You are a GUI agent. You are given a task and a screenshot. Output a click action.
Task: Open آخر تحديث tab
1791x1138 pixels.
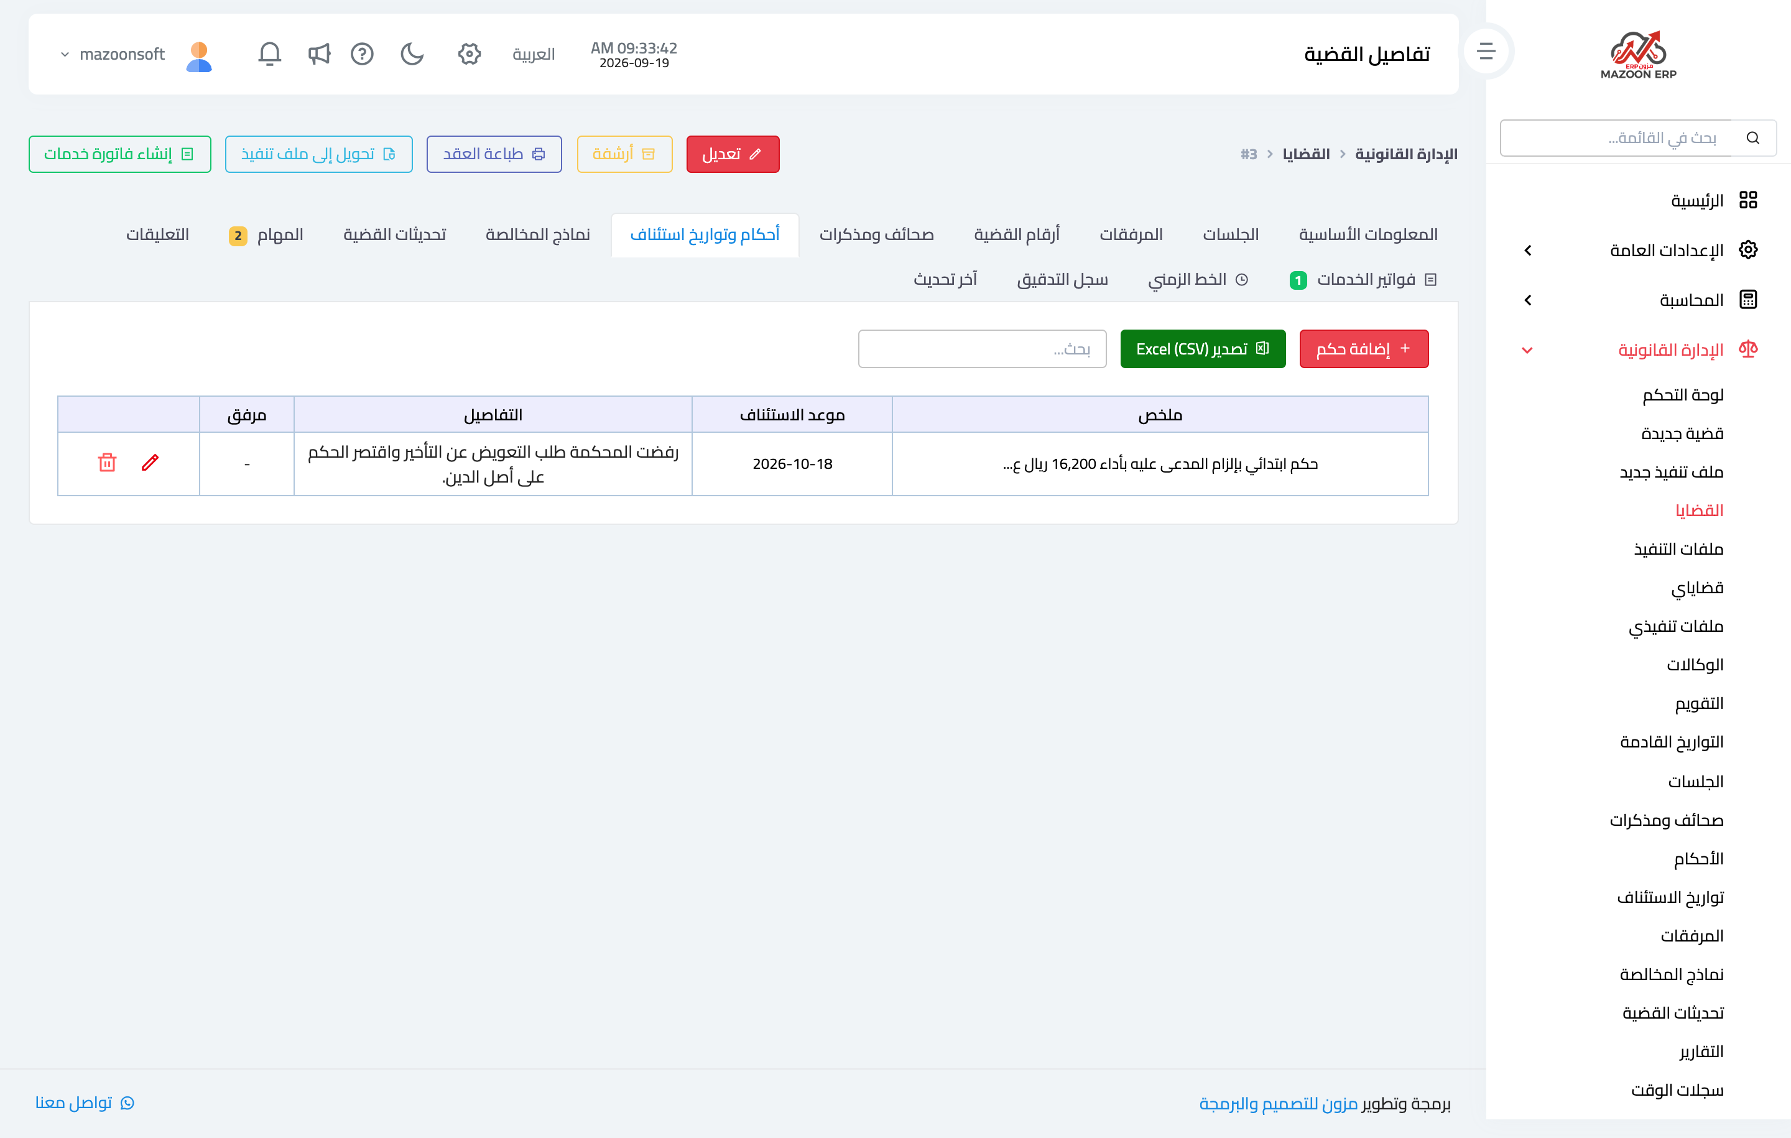pyautogui.click(x=945, y=280)
